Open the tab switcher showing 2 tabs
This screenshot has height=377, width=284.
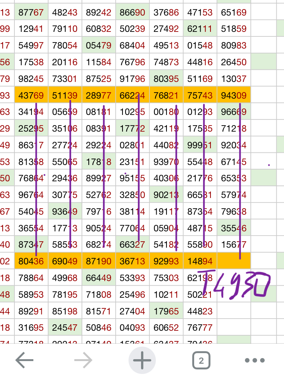tap(201, 360)
